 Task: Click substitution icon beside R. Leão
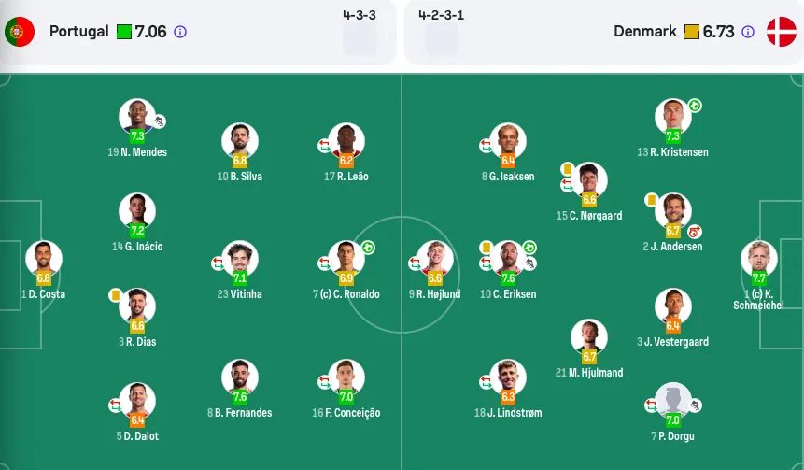click(324, 146)
